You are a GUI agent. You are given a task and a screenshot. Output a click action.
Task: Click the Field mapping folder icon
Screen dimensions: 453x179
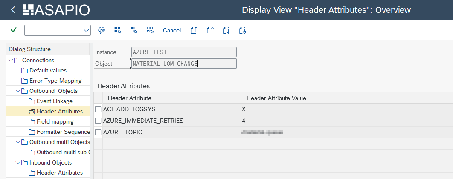click(32, 121)
